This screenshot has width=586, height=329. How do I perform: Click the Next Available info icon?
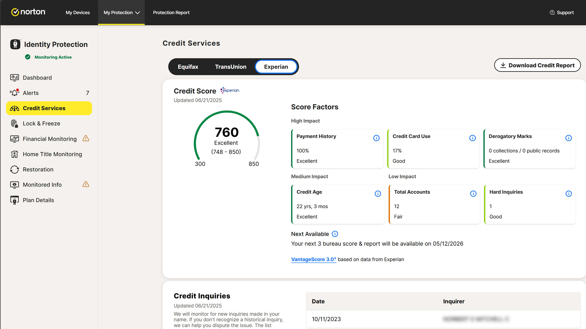tap(335, 234)
